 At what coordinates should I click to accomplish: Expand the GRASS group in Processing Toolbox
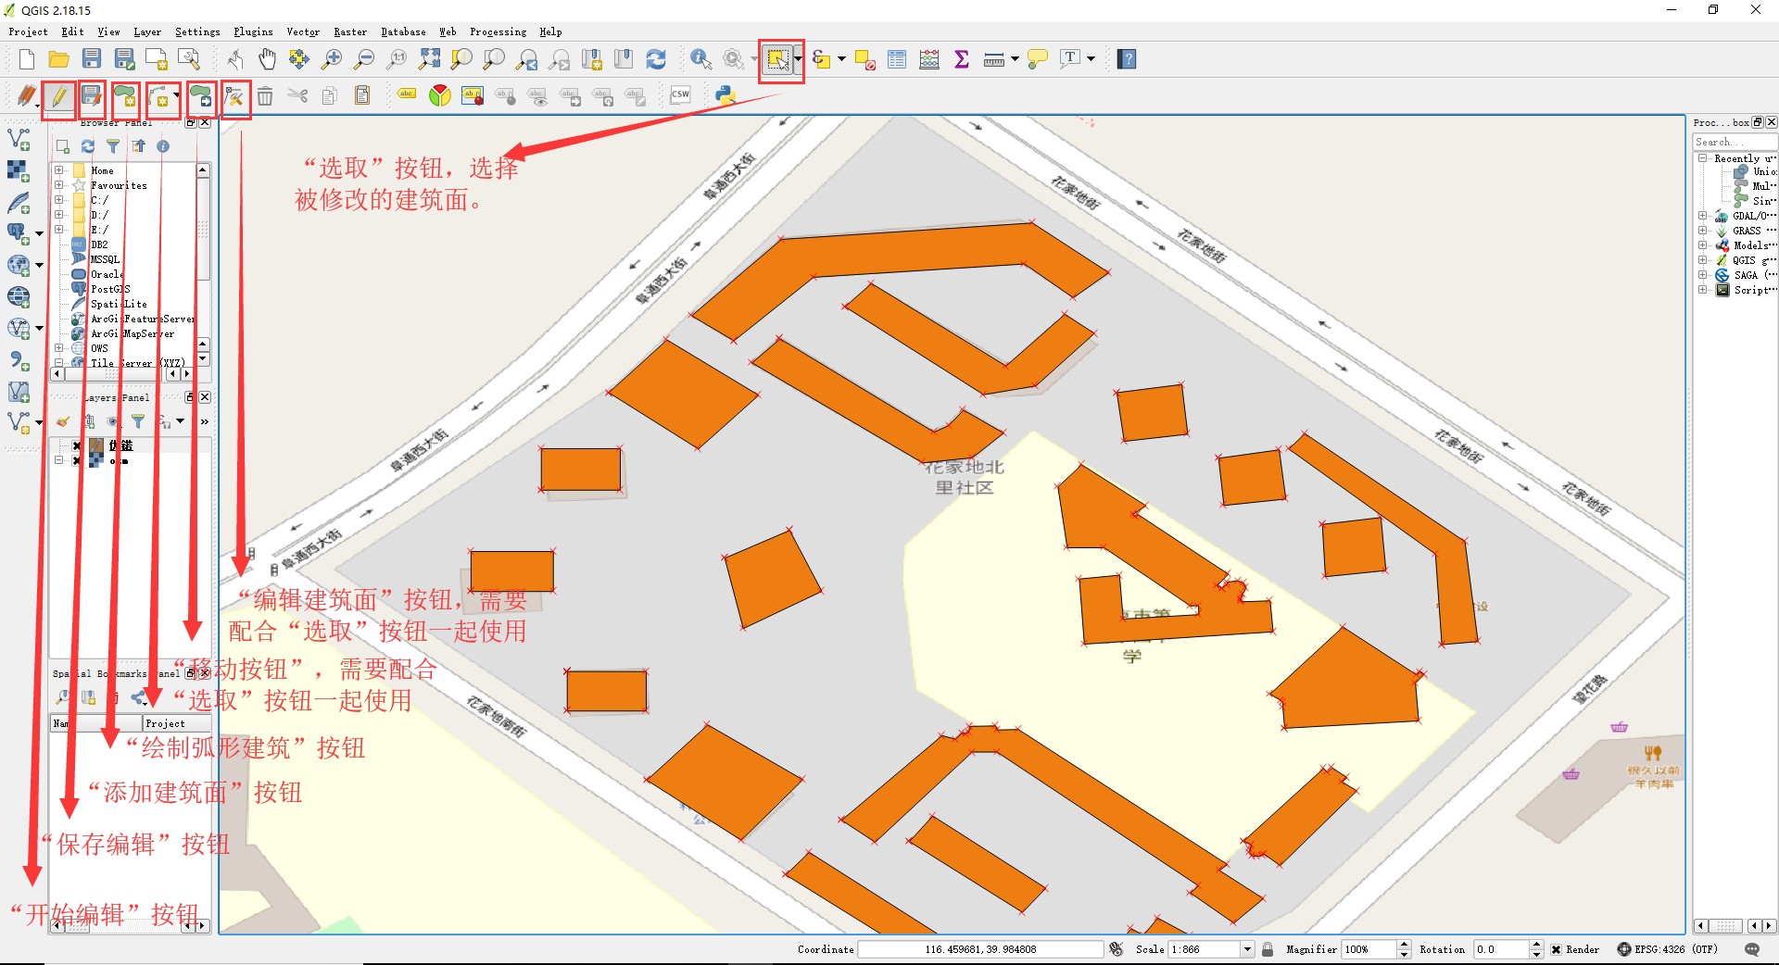coord(1703,231)
